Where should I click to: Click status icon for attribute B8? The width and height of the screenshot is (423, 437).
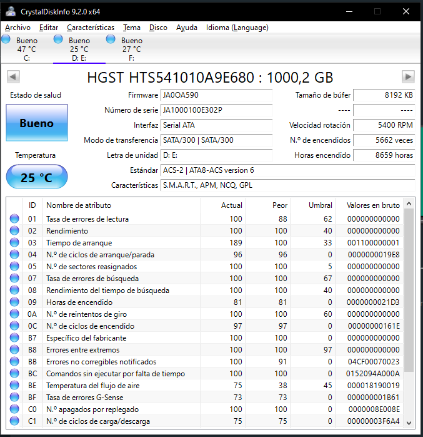point(14,349)
